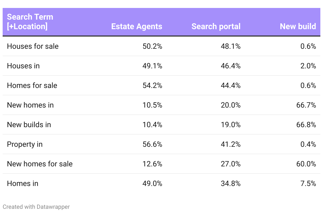The image size is (323, 213).
Task: Select the Property in row label
Action: pos(25,144)
